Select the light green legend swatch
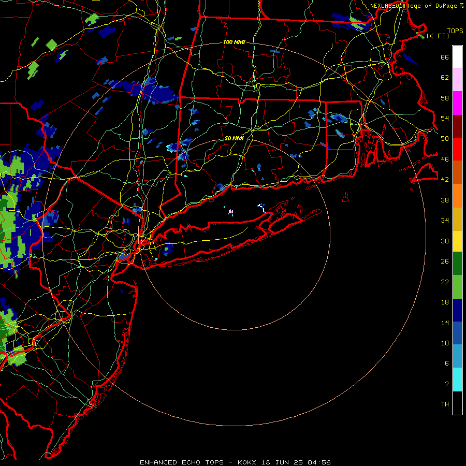This screenshot has width=466, height=466. pyautogui.click(x=457, y=287)
